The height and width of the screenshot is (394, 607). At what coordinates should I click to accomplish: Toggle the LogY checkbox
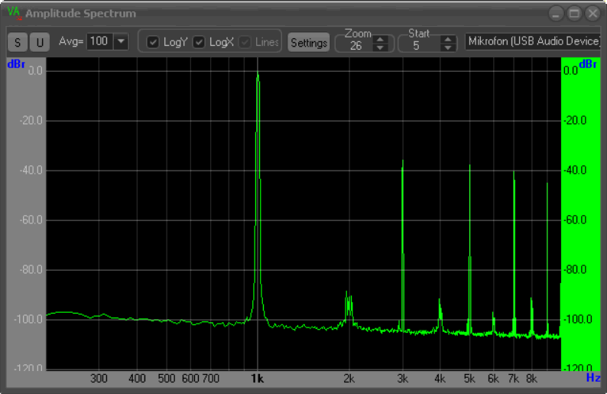(153, 42)
